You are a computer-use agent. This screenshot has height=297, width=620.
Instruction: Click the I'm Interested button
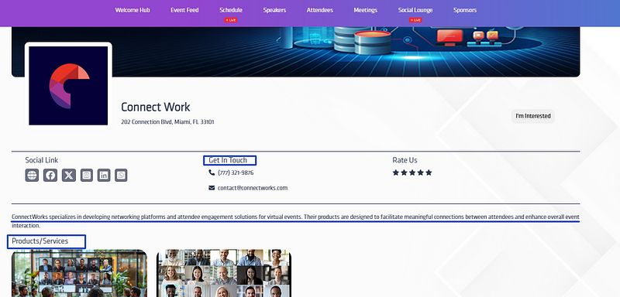[533, 116]
